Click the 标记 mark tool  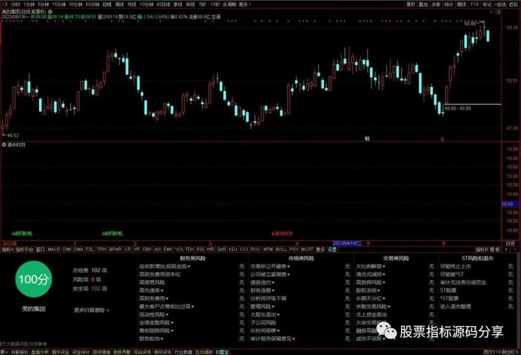pos(487,5)
